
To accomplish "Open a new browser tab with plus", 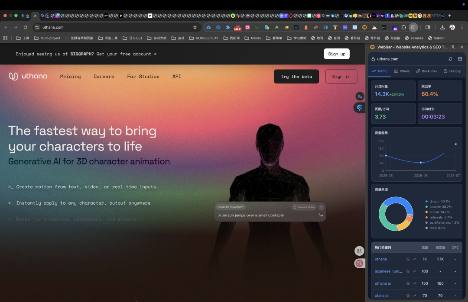I will [x=449, y=16].
